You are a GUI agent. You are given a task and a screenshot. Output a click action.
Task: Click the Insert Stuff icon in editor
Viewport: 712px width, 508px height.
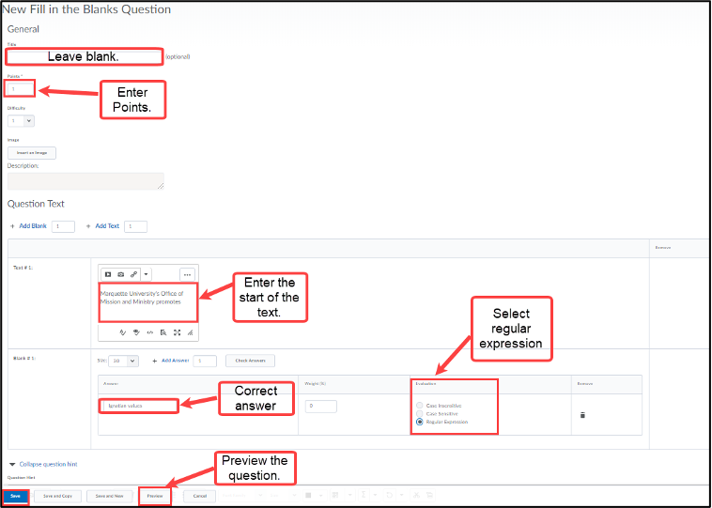(108, 274)
